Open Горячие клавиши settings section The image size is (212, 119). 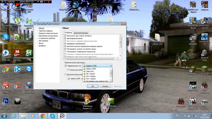click(x=46, y=31)
